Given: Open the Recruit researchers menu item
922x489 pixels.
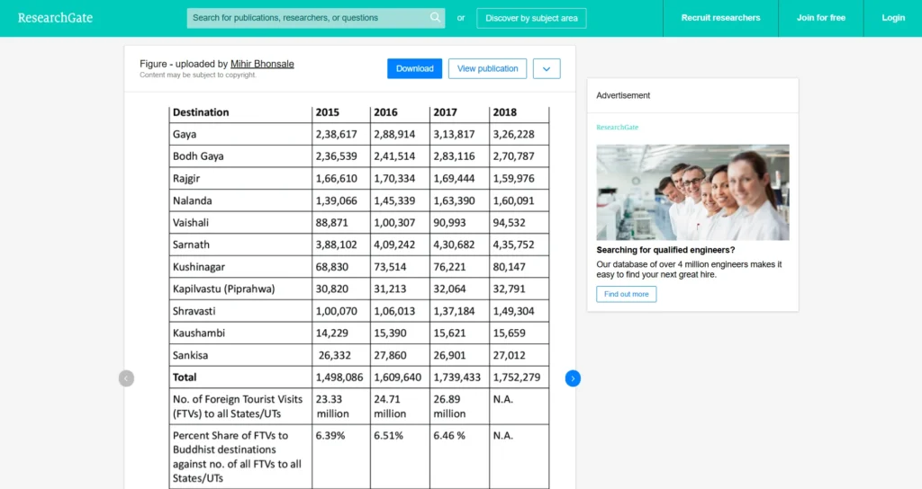Looking at the screenshot, I should coord(720,18).
